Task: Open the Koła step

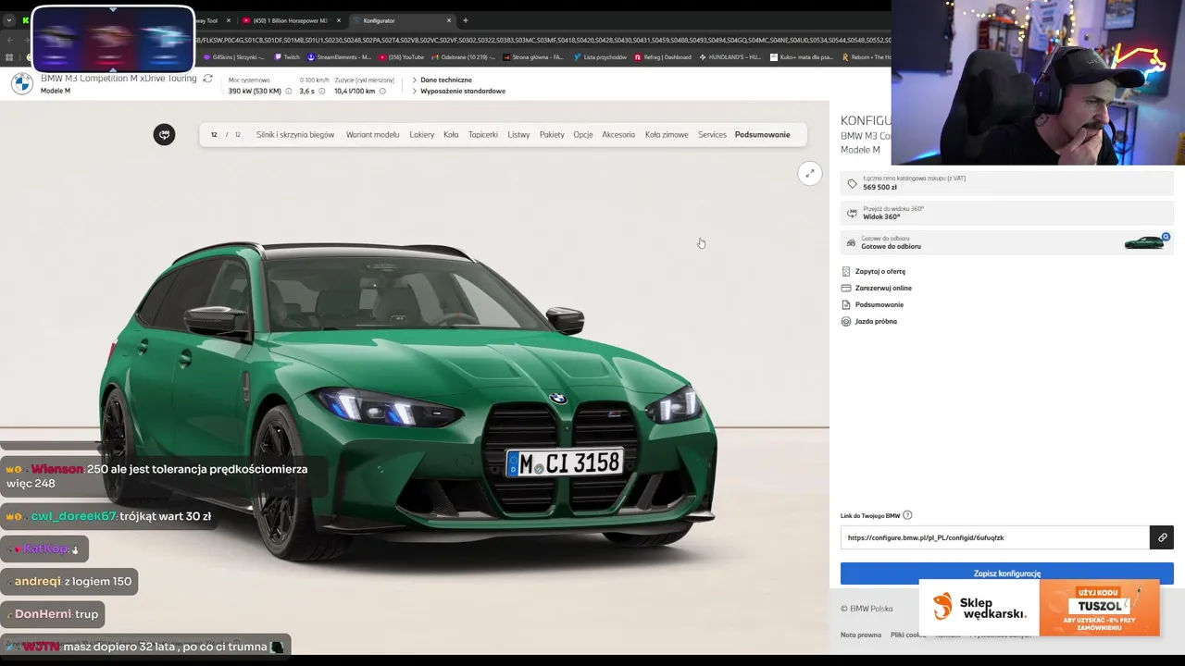Action: (x=451, y=135)
